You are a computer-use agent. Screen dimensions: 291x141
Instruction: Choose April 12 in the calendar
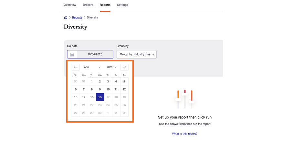coord(124,89)
